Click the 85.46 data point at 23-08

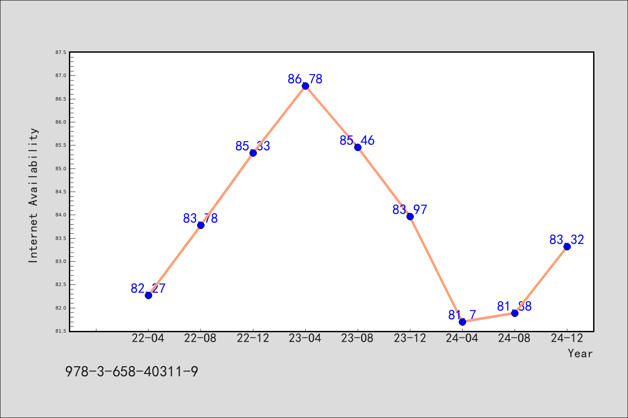(x=358, y=147)
